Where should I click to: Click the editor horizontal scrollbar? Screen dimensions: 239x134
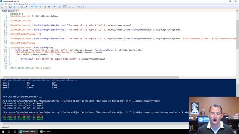pos(90,77)
